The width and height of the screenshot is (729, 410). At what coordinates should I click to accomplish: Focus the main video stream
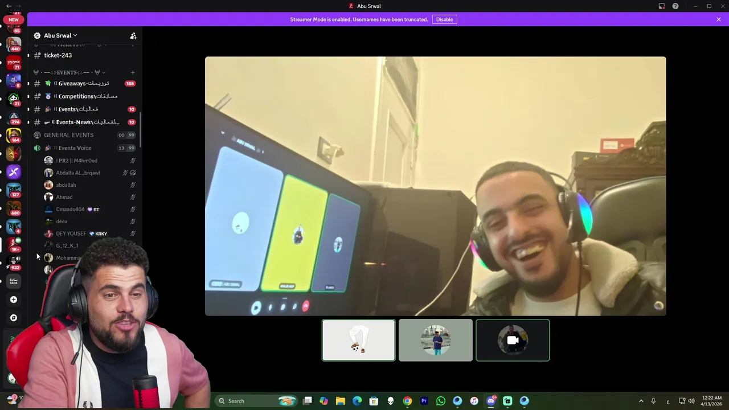(x=435, y=186)
